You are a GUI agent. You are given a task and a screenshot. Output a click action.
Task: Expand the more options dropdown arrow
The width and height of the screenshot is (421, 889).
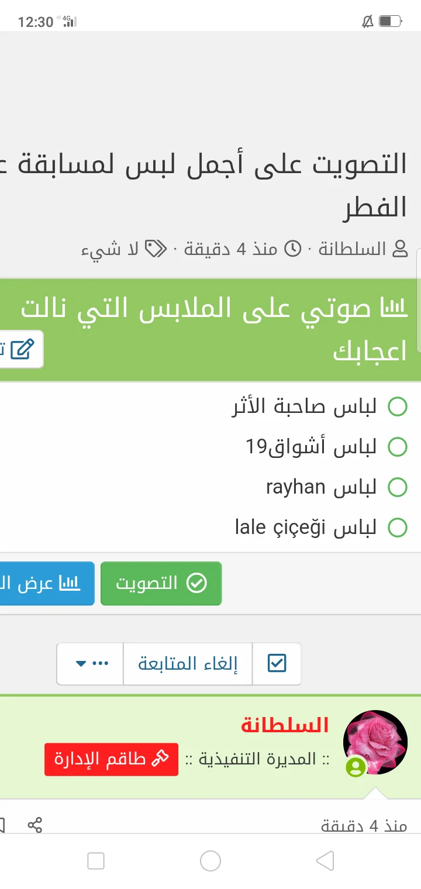81,664
